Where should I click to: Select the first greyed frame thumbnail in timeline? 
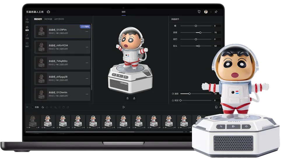[x=32, y=121]
